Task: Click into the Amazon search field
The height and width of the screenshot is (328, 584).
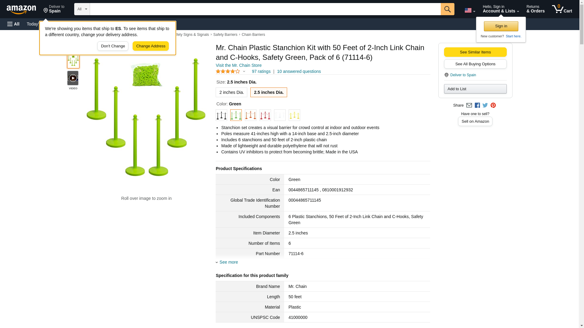Action: (265, 9)
